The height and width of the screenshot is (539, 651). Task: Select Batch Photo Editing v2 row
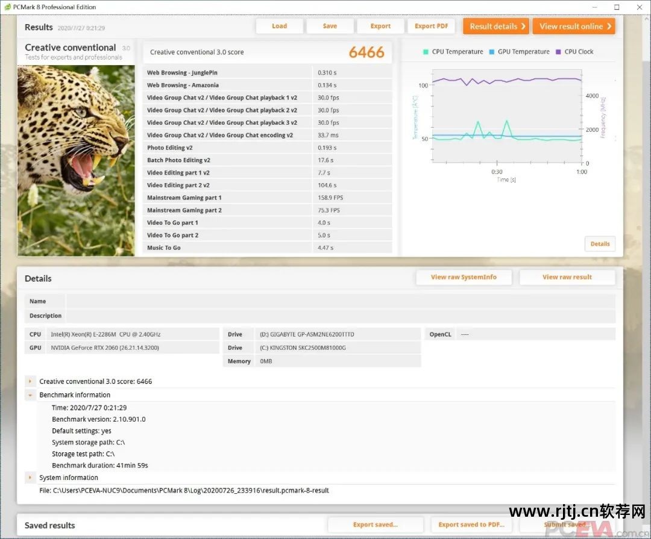pos(268,160)
